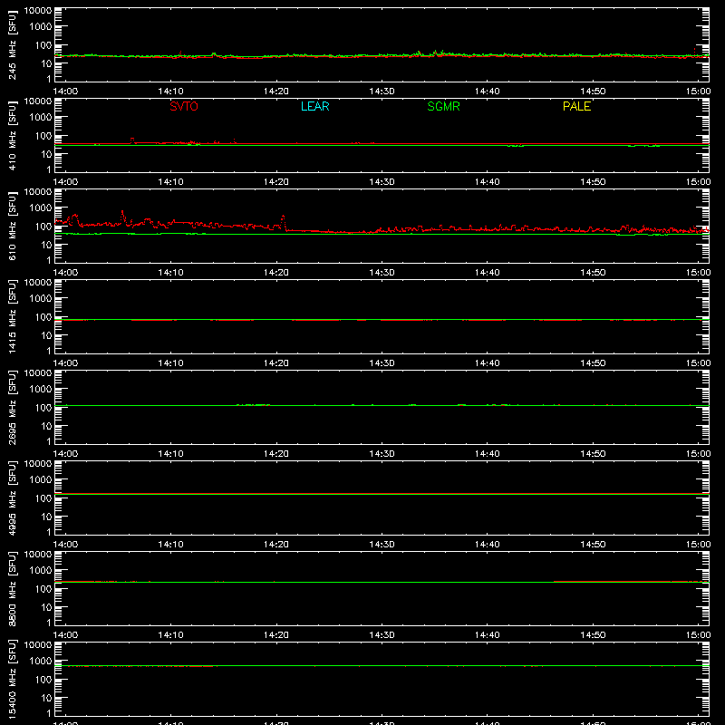Click the 1000 y-axis value on 15400 MHz panel
The image size is (725, 725).
click(41, 662)
